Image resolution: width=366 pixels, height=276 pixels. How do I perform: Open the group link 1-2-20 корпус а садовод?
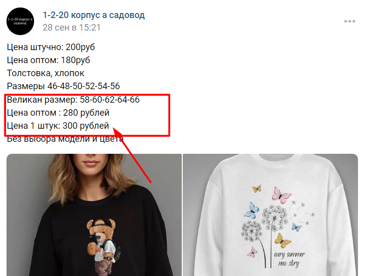click(94, 15)
